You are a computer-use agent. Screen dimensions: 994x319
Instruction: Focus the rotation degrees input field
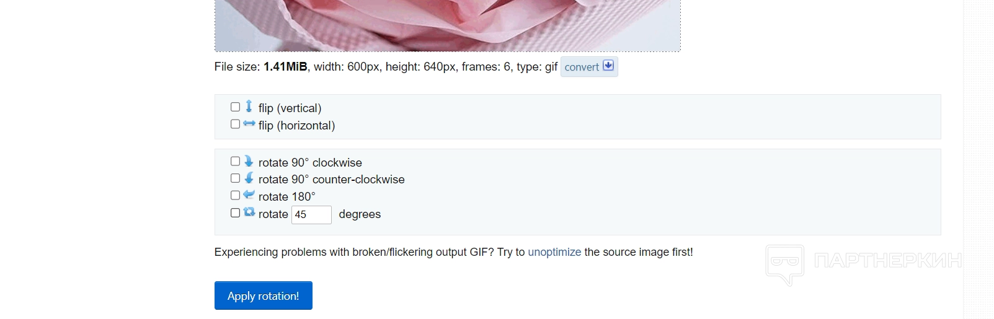pyautogui.click(x=311, y=214)
